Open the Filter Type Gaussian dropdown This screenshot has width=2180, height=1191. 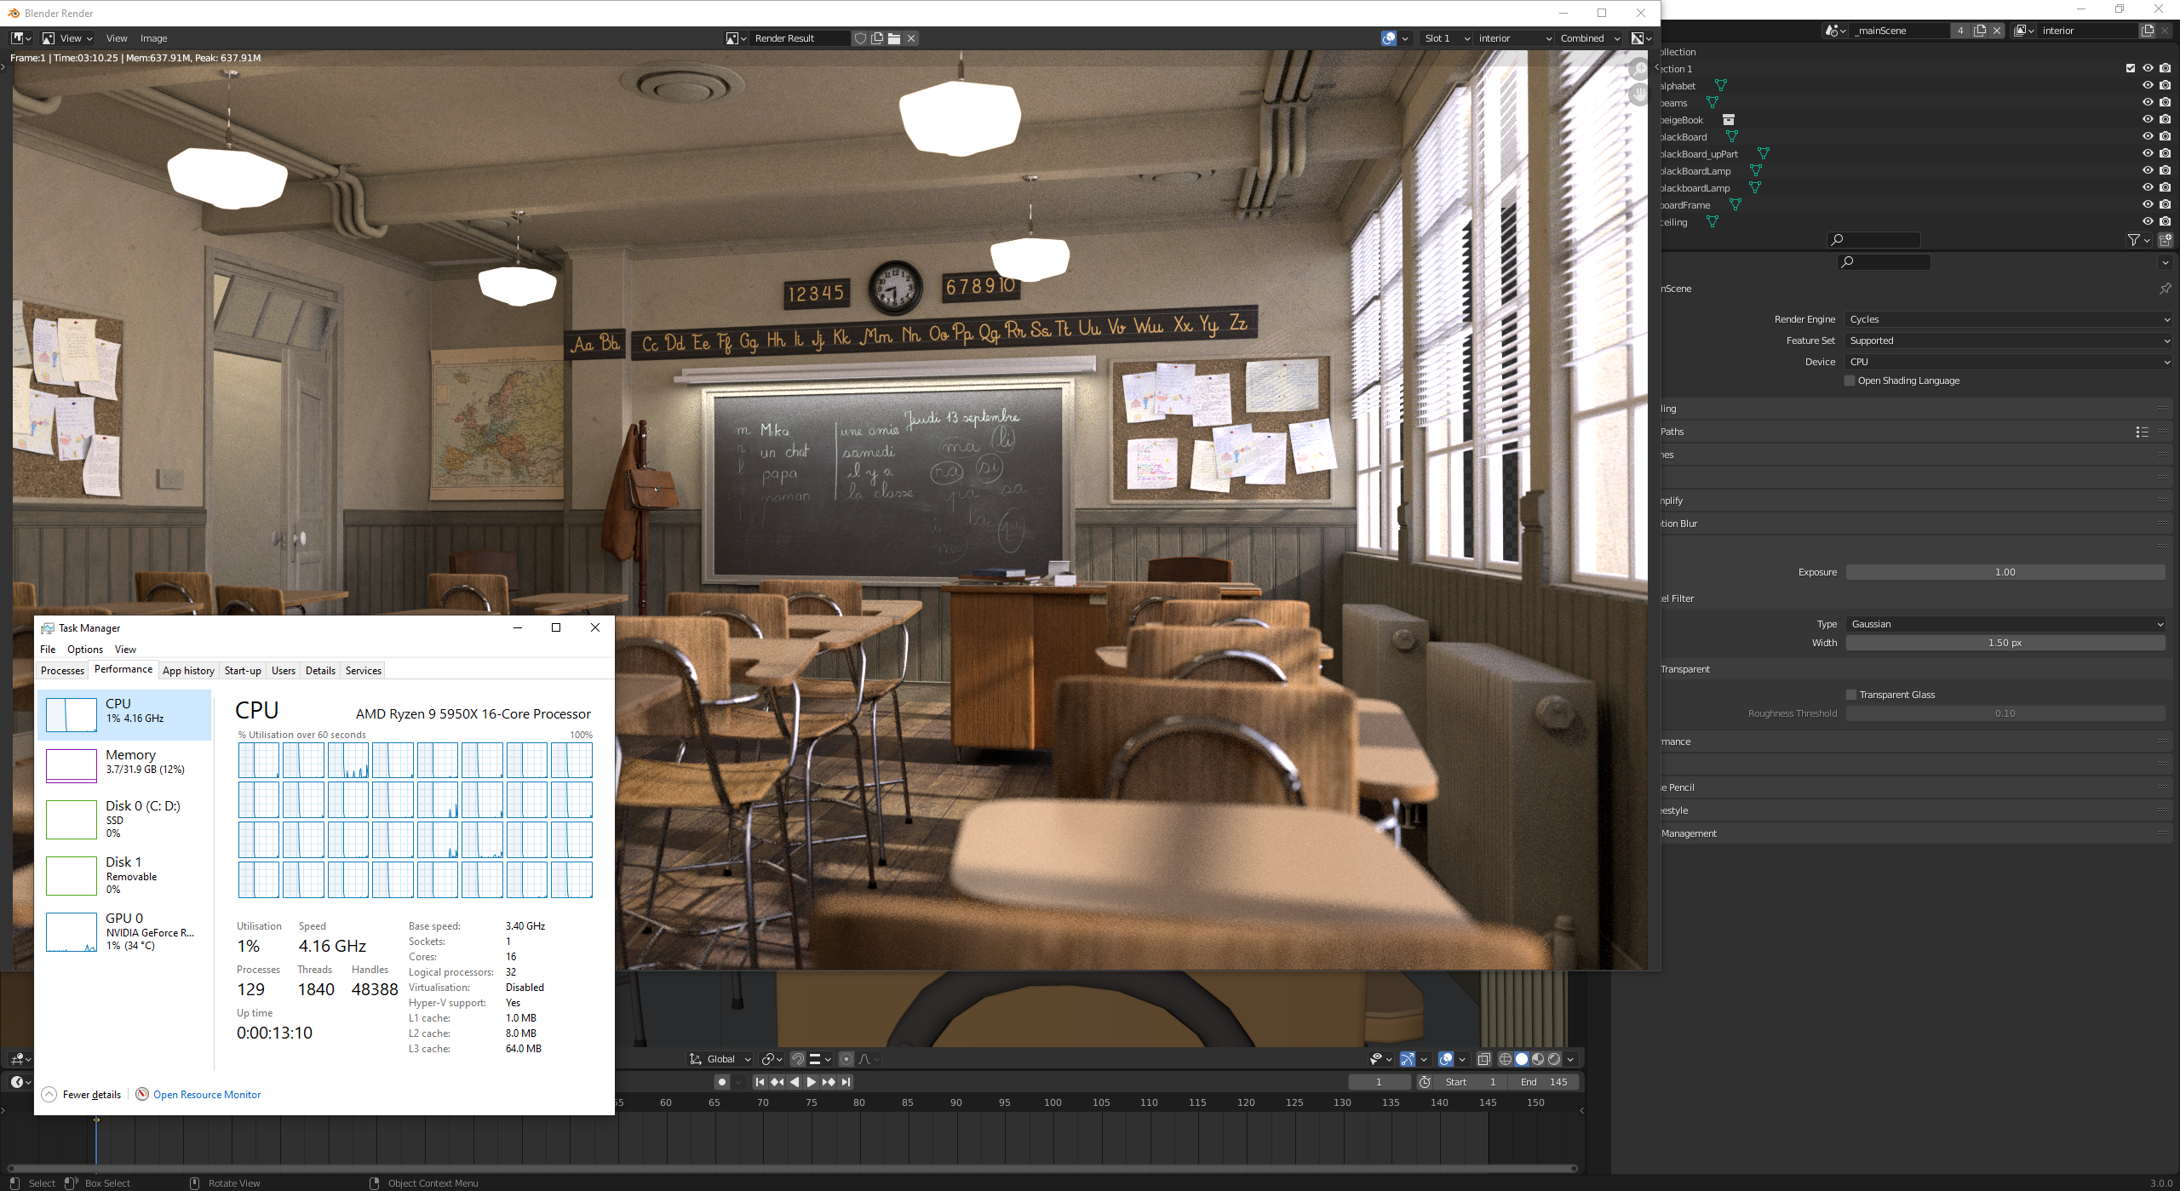click(x=2005, y=624)
